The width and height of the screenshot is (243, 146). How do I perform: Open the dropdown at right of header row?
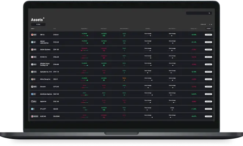209,29
